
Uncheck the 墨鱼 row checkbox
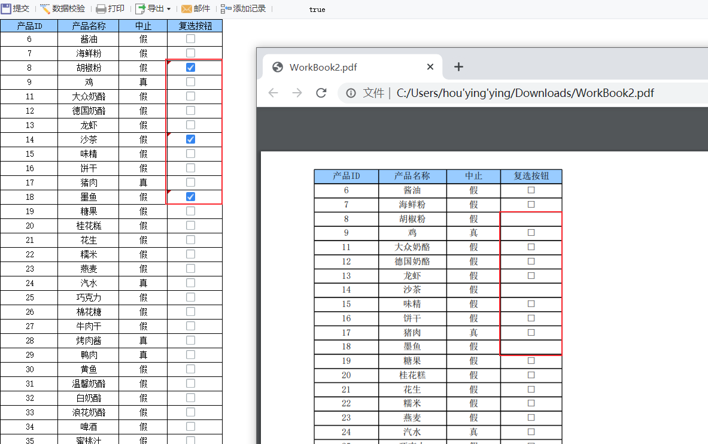pos(190,196)
